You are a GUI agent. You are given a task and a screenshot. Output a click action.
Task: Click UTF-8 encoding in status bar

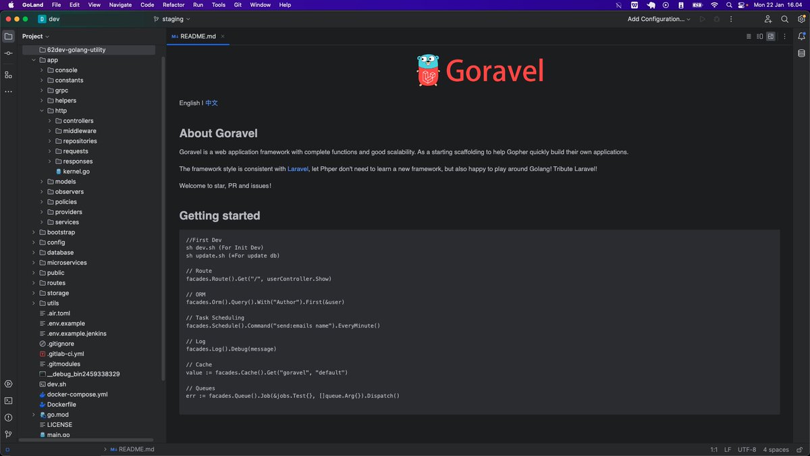(x=747, y=449)
